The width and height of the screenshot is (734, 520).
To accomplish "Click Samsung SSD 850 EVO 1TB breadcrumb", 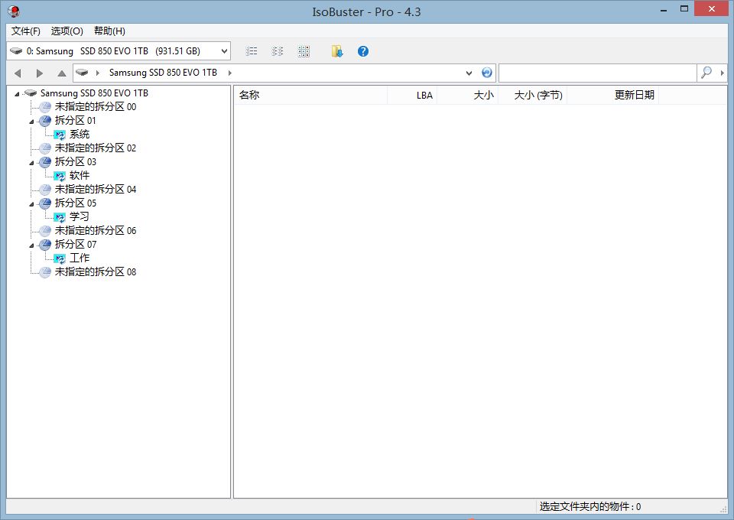I will [163, 73].
